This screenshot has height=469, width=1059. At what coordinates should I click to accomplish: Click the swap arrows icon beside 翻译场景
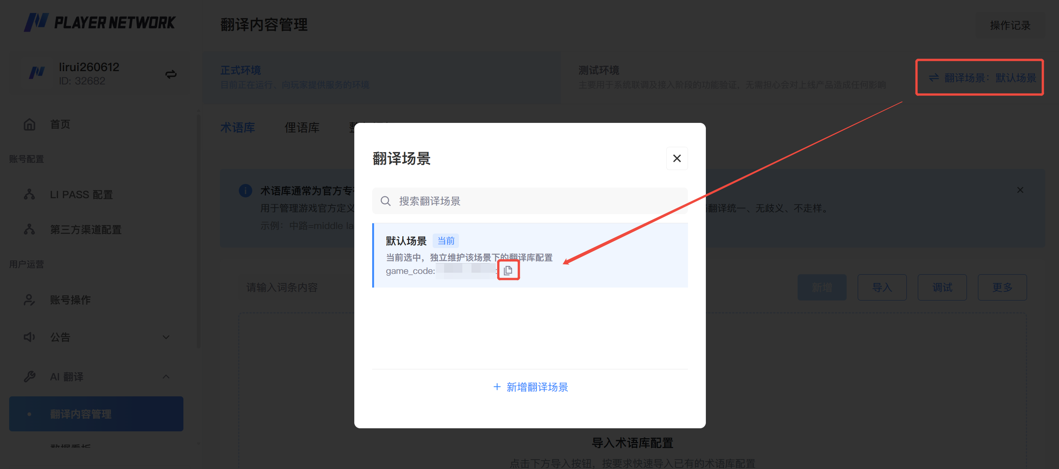click(933, 78)
